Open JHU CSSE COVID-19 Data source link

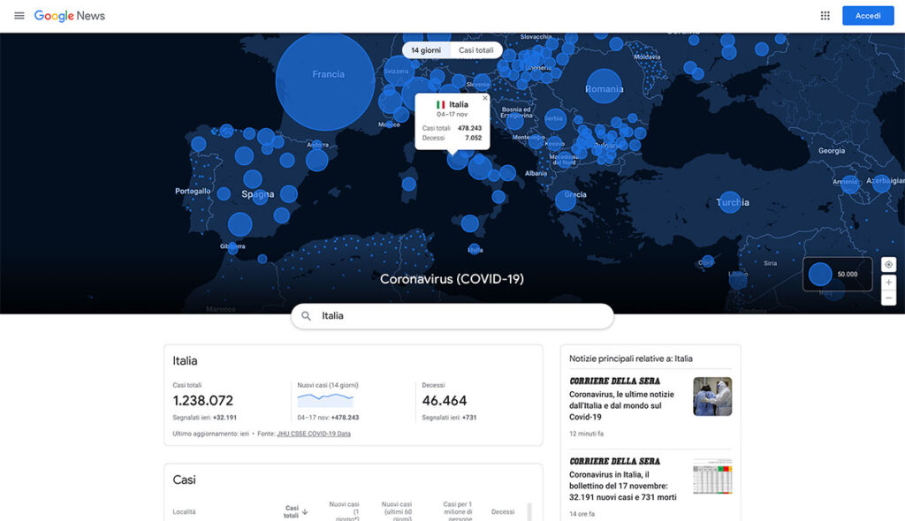314,434
